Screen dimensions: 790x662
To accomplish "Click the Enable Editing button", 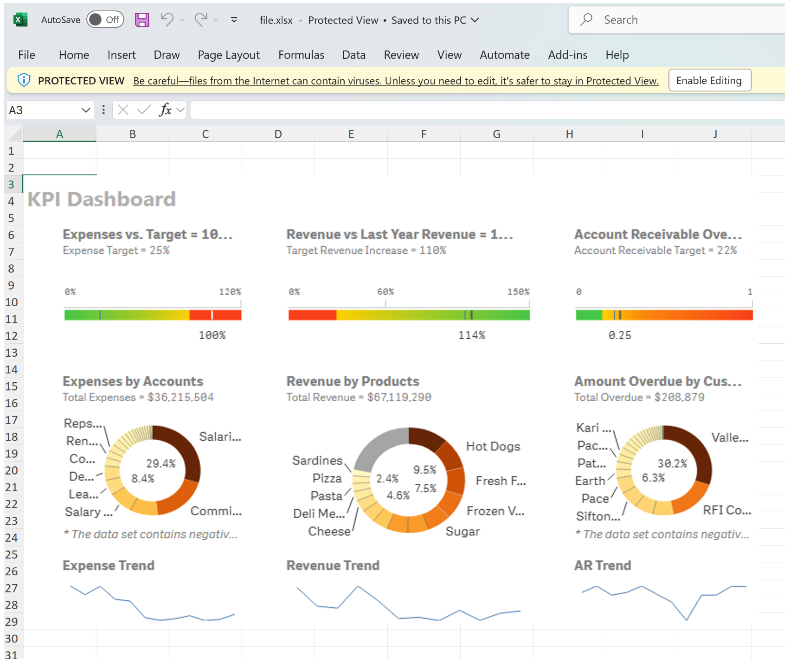I will click(709, 80).
